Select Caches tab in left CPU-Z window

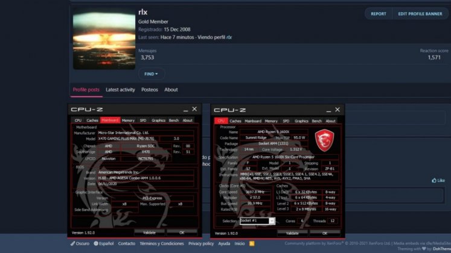[92, 120]
